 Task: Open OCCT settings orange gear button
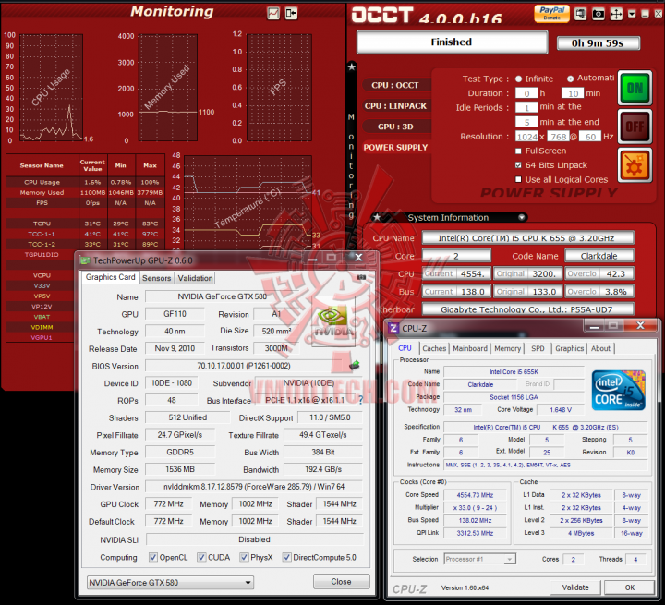coord(635,165)
